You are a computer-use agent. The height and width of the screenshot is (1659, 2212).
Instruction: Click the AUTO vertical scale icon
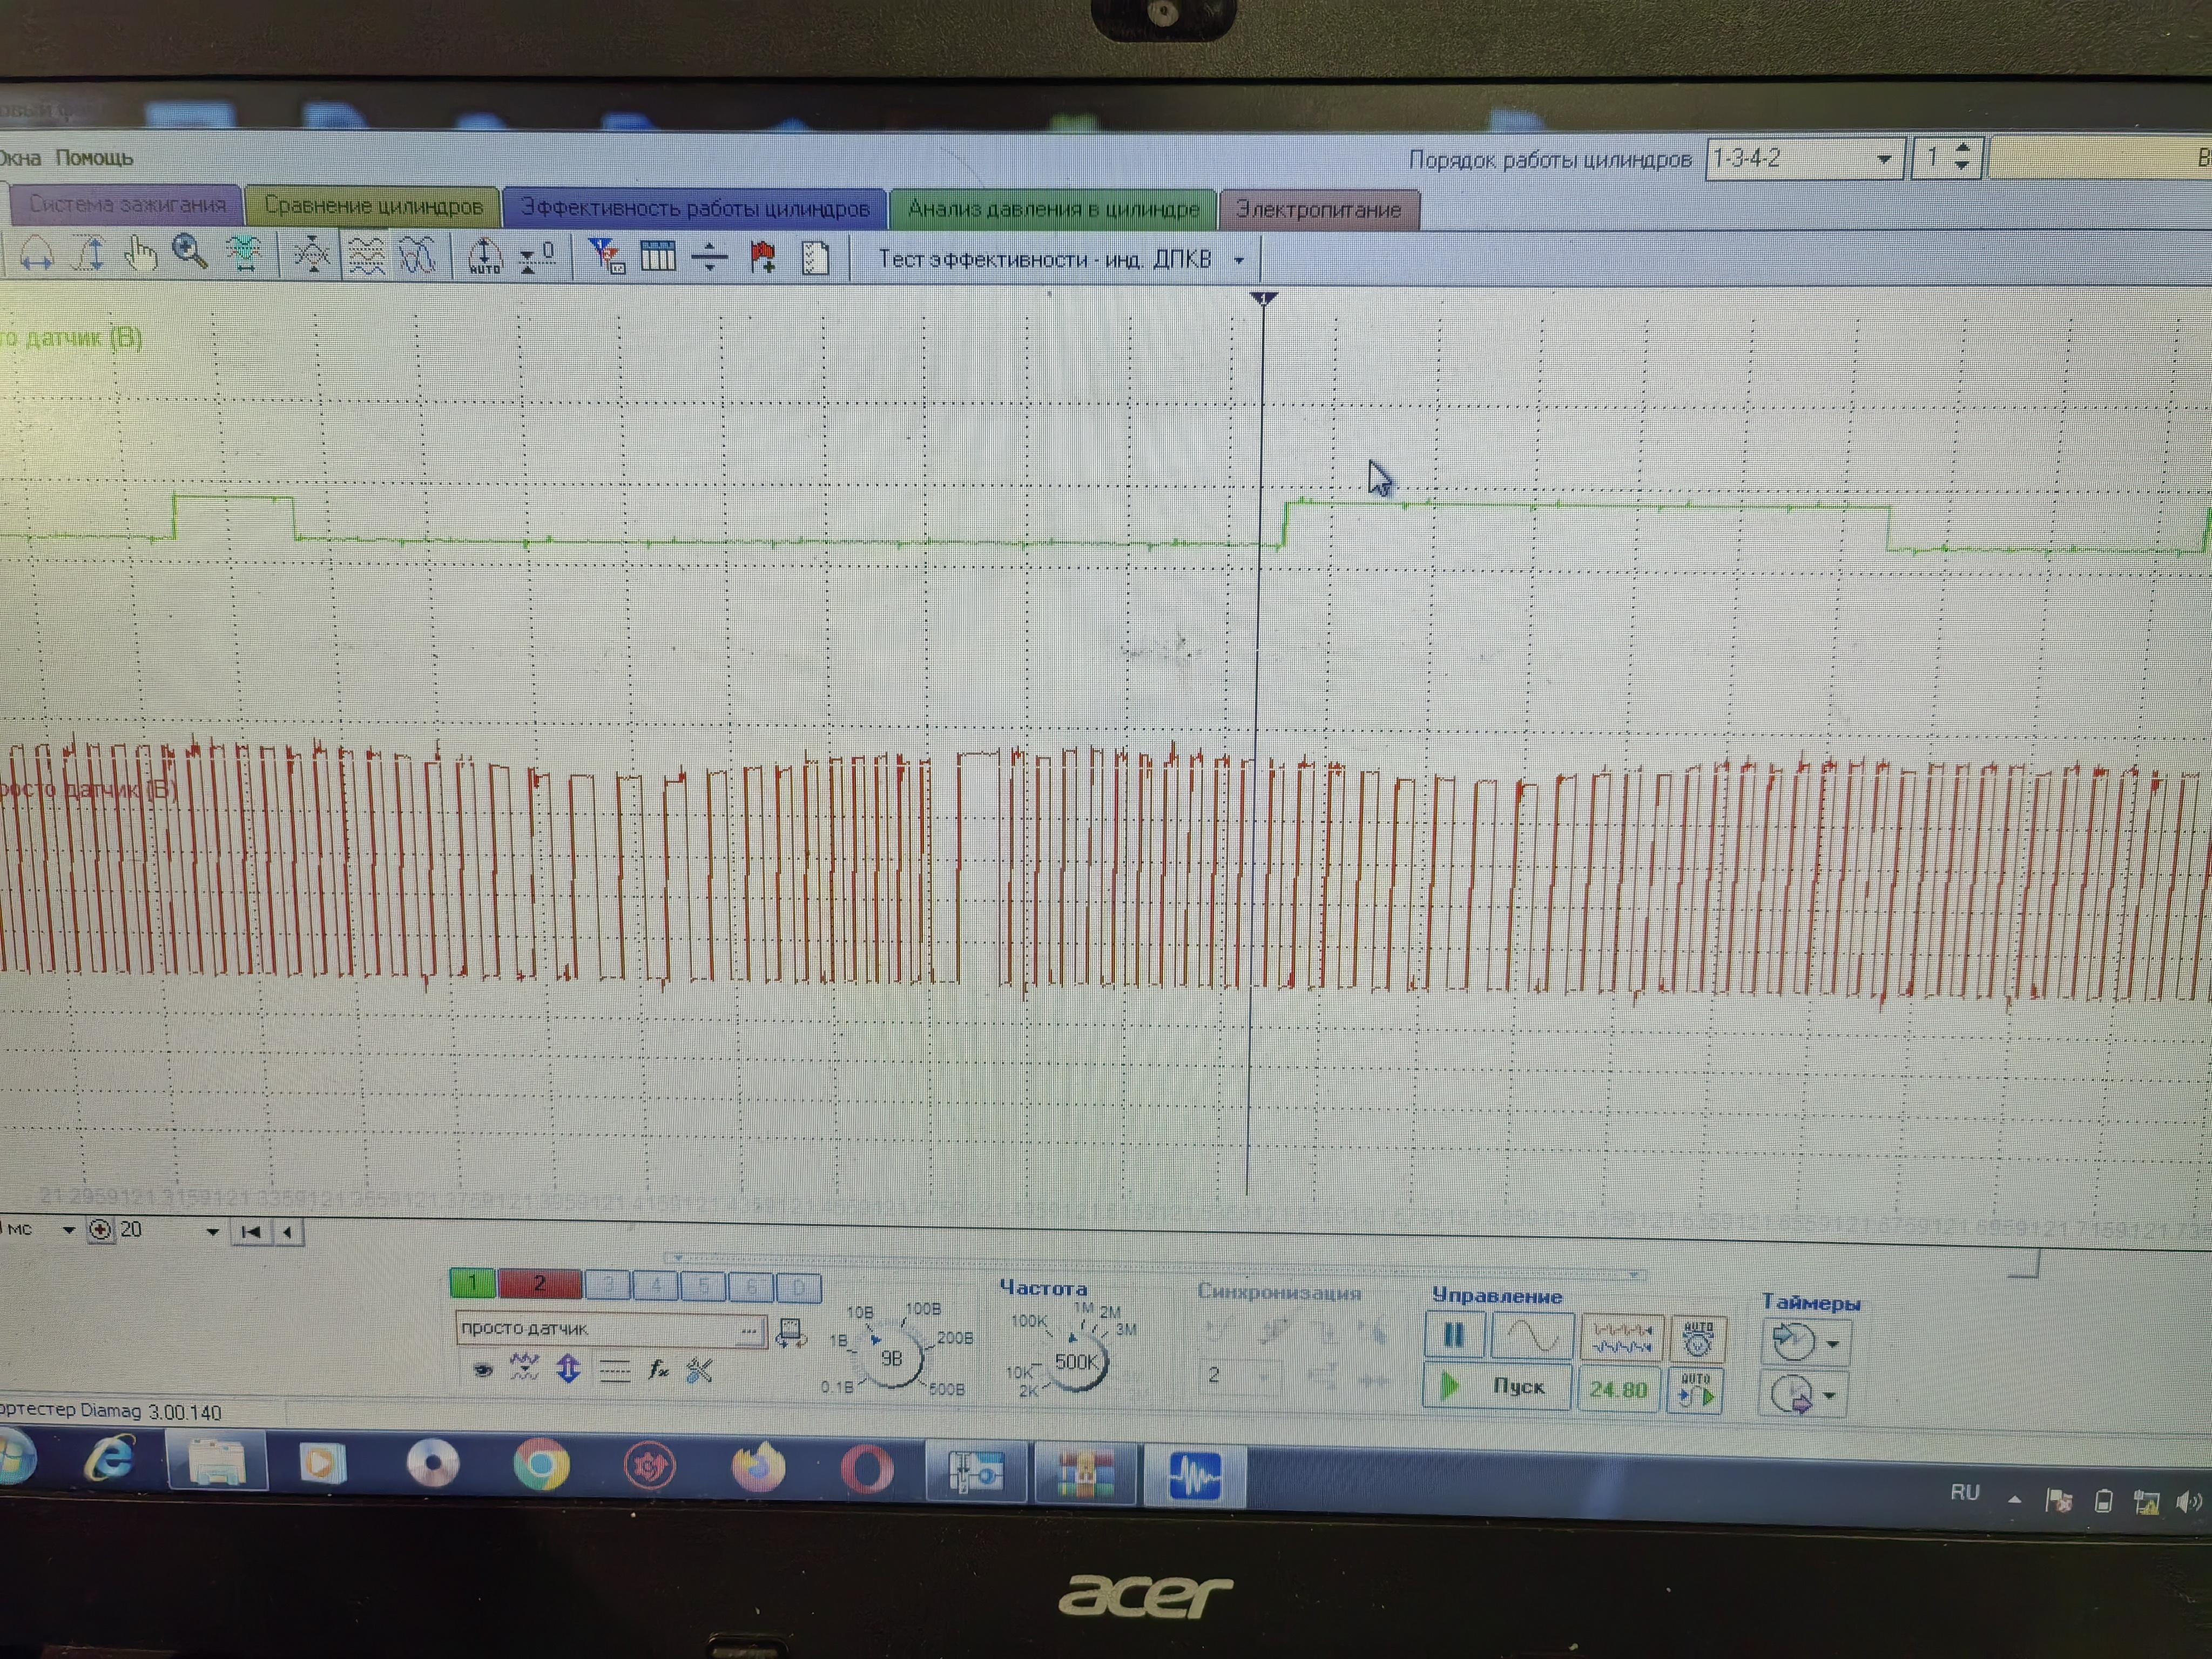(485, 257)
